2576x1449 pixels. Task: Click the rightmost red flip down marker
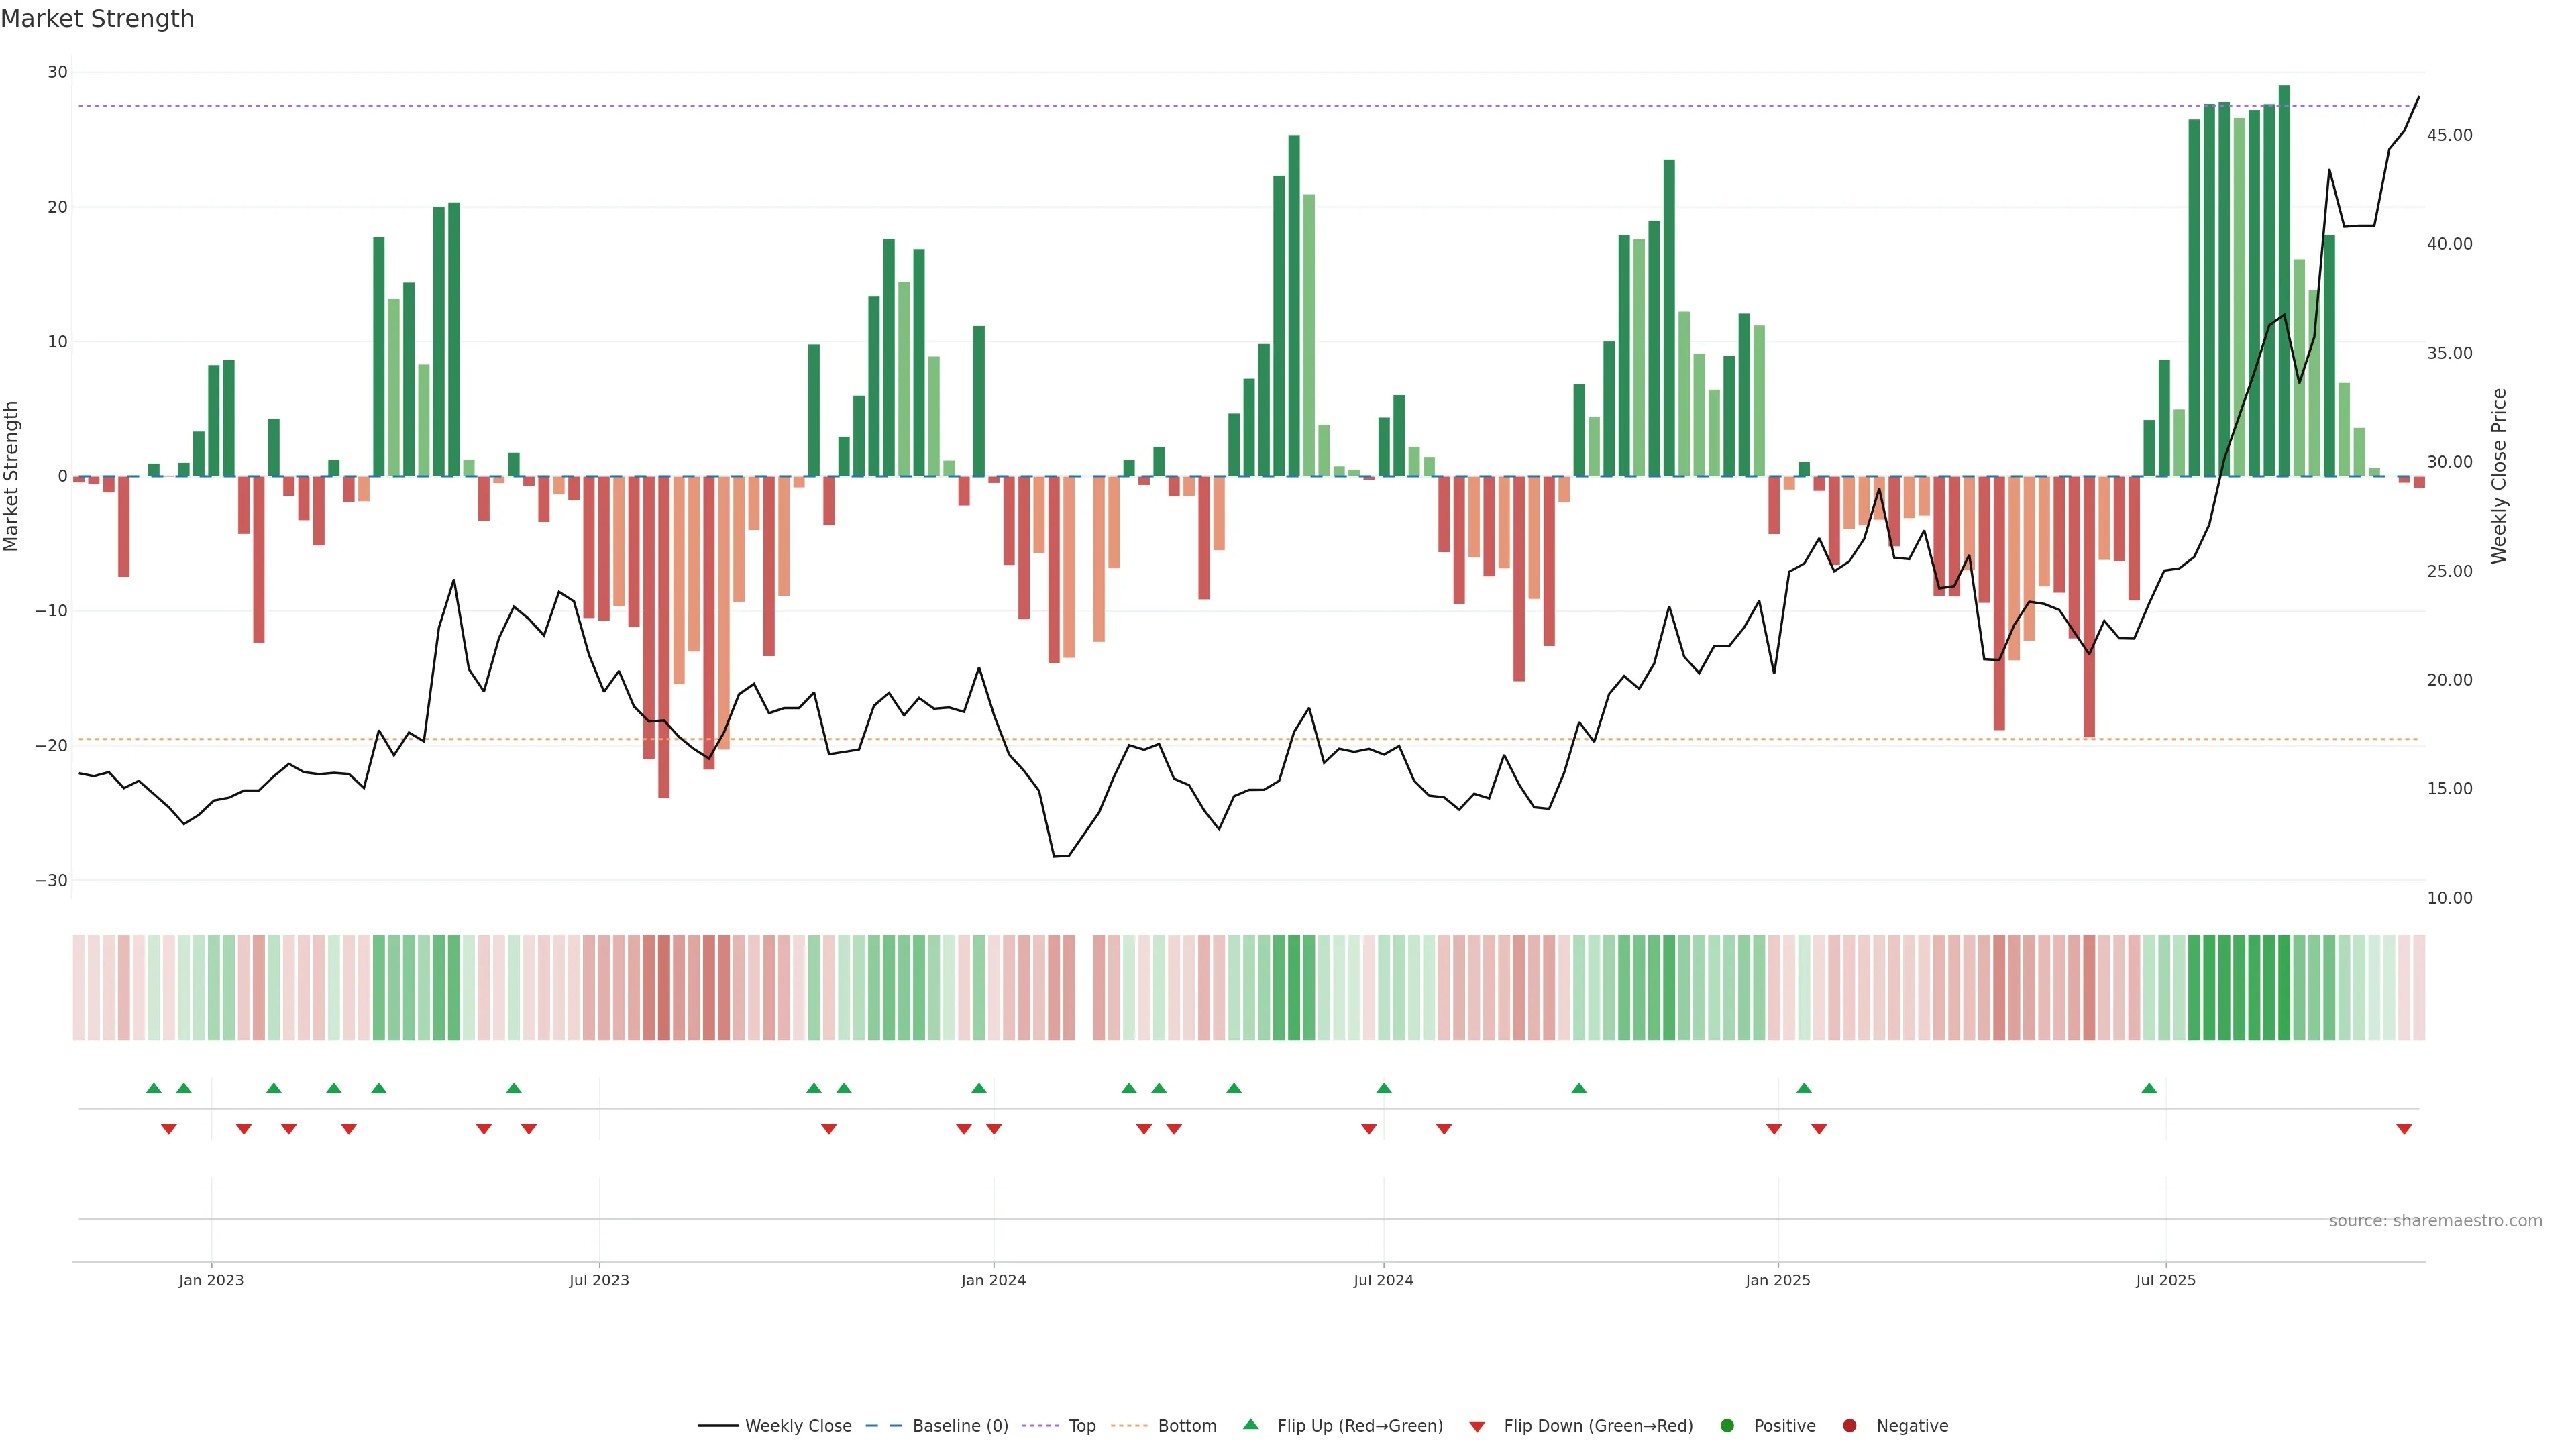(x=2404, y=1129)
